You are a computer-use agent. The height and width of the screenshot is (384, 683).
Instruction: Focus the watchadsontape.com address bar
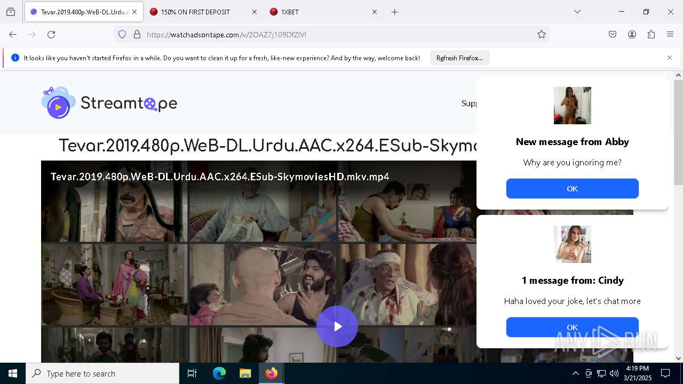click(x=331, y=35)
